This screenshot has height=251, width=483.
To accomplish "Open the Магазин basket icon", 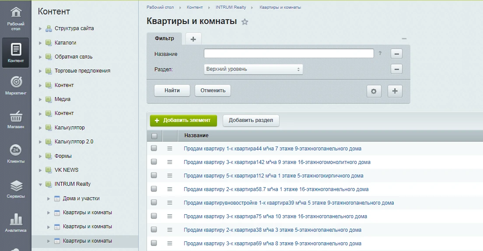I will pos(16,116).
